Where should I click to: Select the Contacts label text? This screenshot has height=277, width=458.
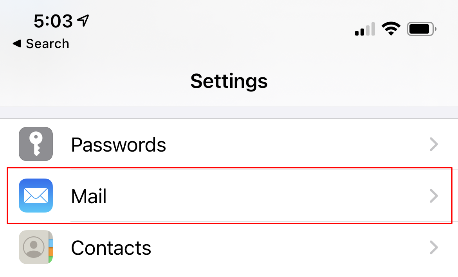pos(111,248)
